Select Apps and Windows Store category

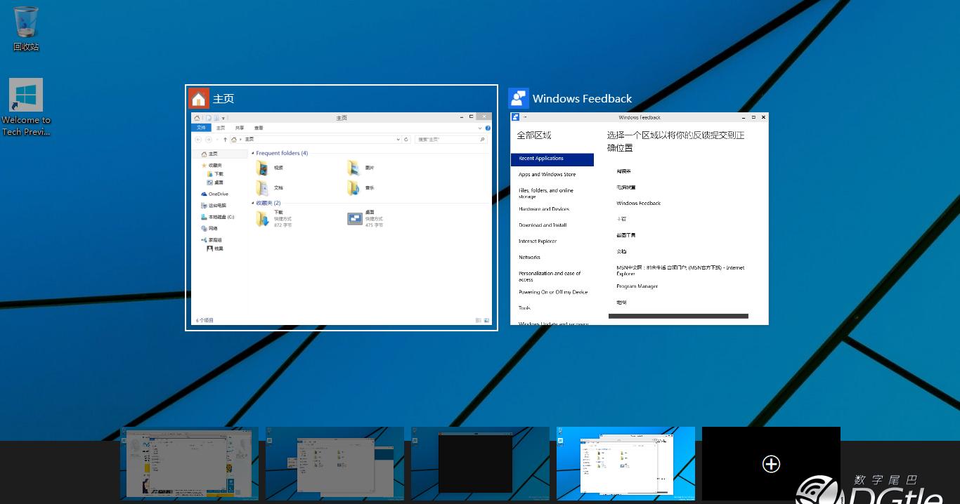547,175
